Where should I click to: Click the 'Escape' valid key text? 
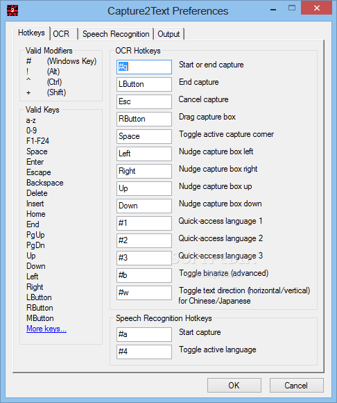(x=39, y=172)
